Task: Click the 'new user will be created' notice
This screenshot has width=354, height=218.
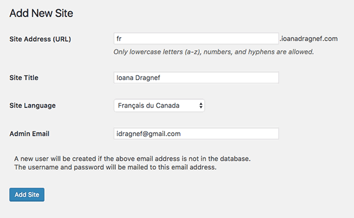Action: pyautogui.click(x=132, y=158)
